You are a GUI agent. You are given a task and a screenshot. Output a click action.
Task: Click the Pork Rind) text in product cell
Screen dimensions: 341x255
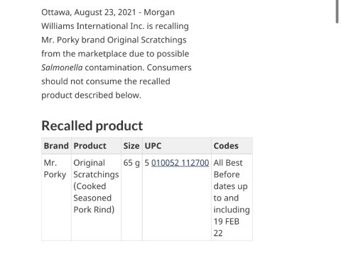coord(94,210)
